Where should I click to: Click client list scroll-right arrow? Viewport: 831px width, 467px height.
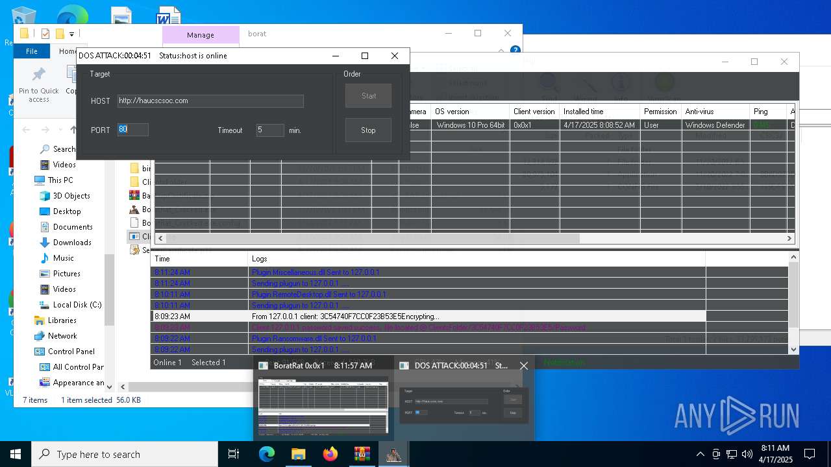(789, 239)
